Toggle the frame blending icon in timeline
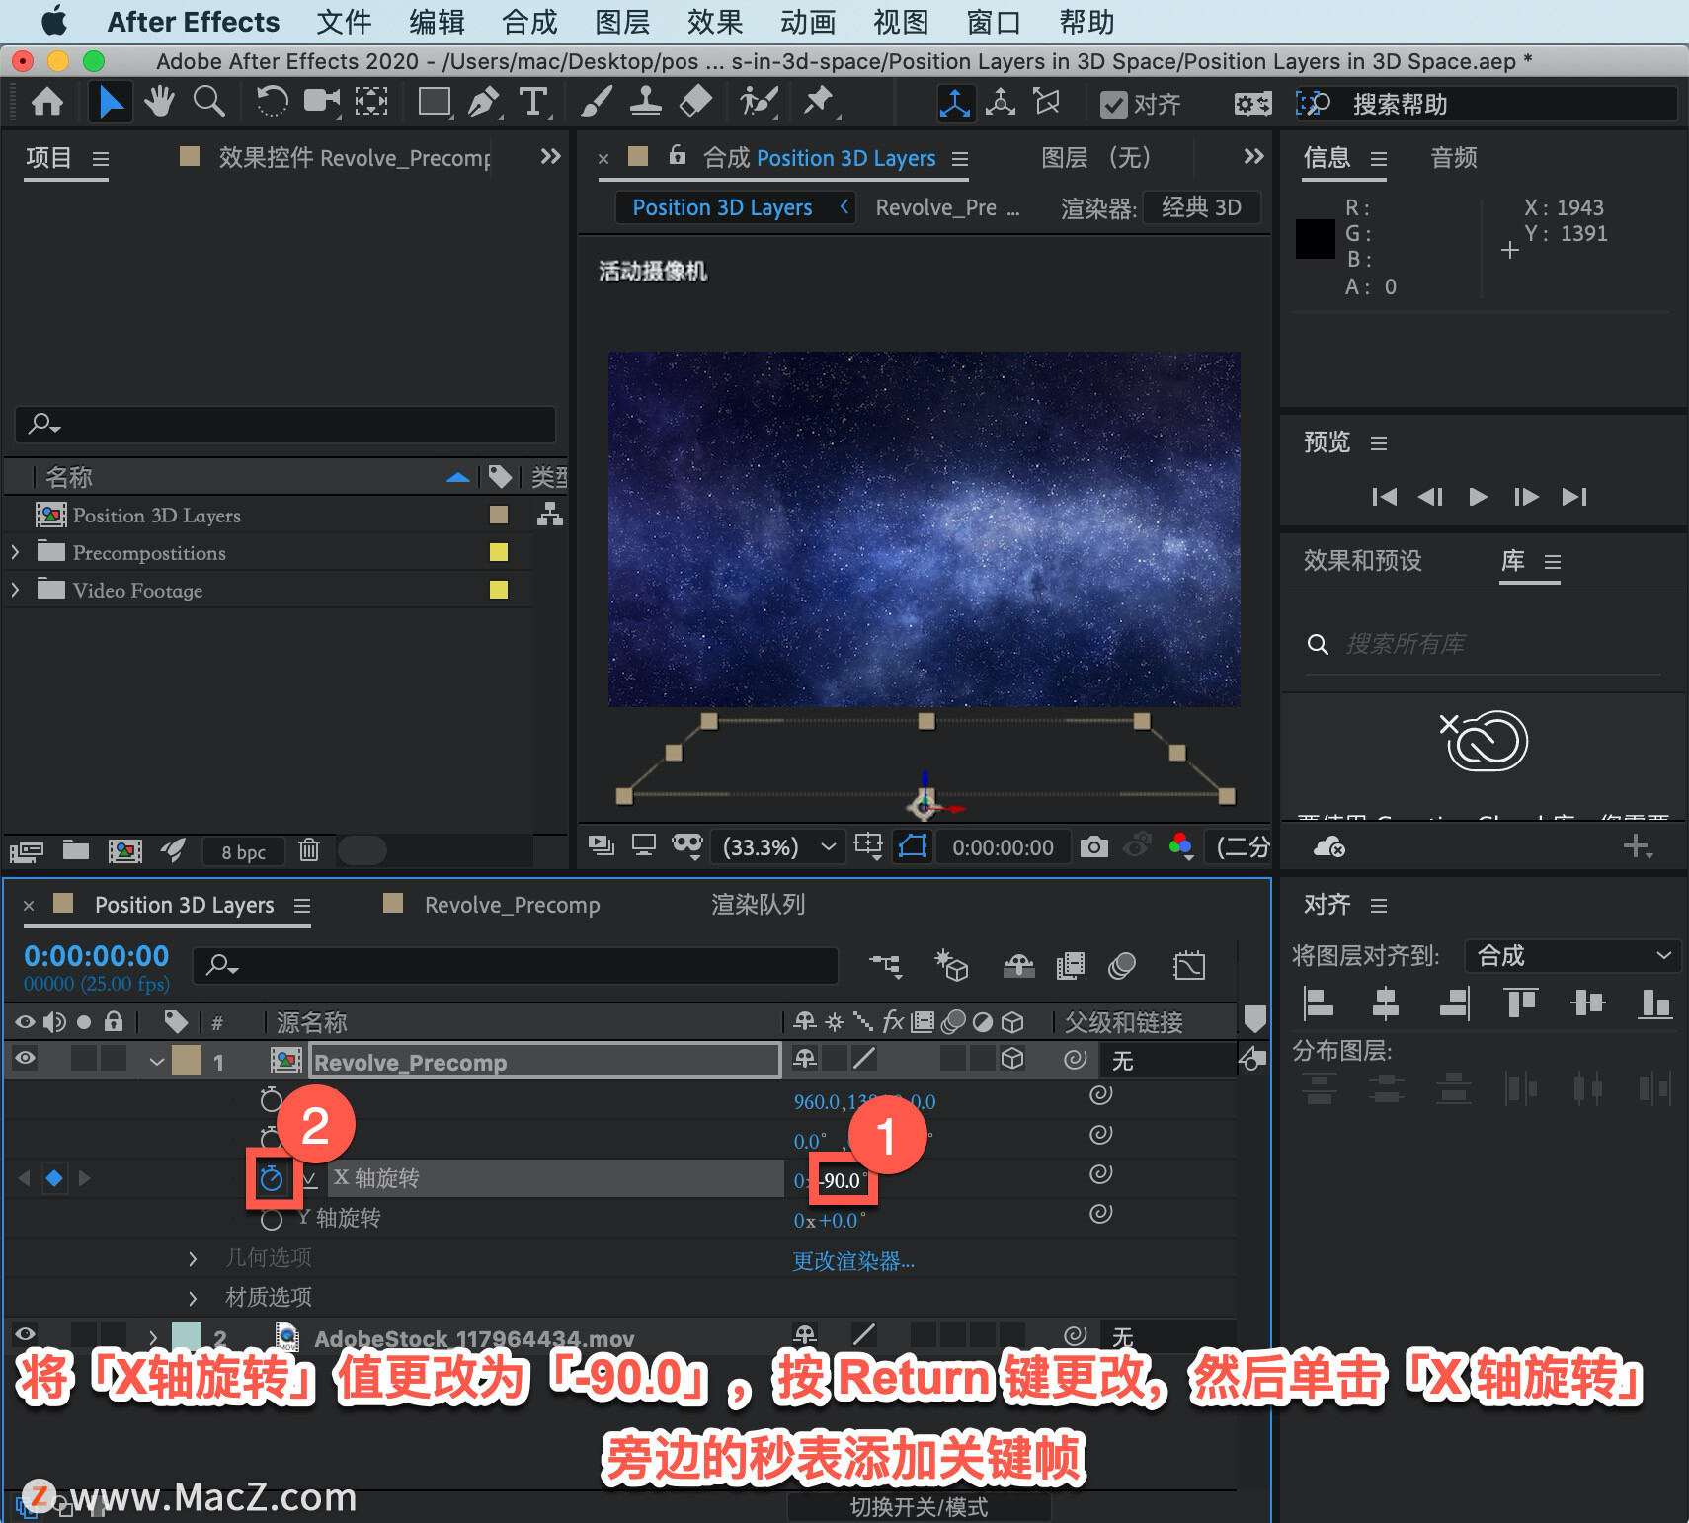Image resolution: width=1689 pixels, height=1523 pixels. (1070, 965)
